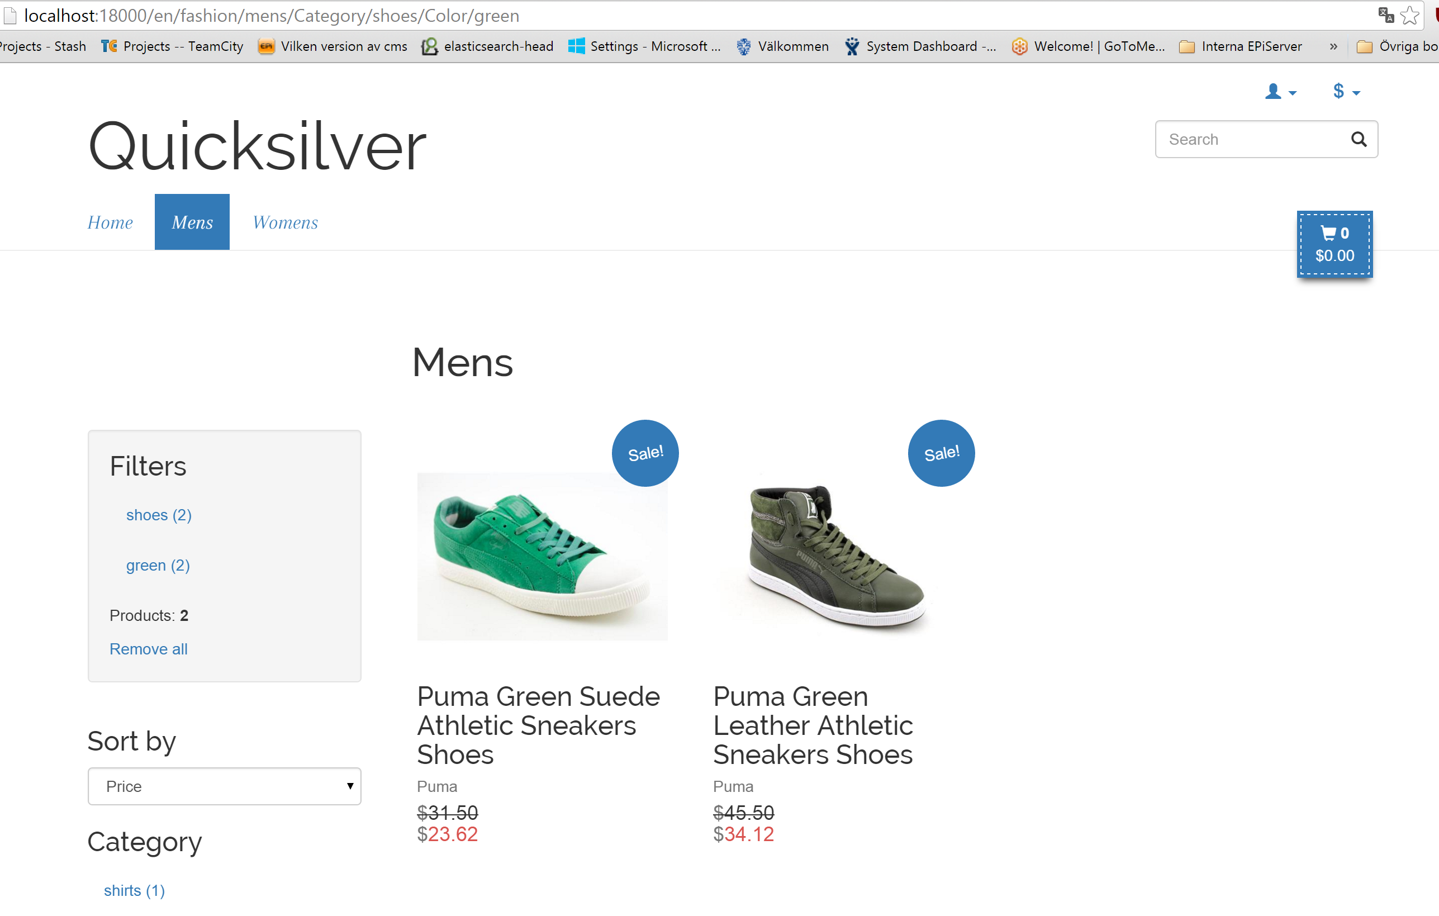Click the shopping cart icon showing $0.00
This screenshot has width=1439, height=916.
click(1334, 244)
